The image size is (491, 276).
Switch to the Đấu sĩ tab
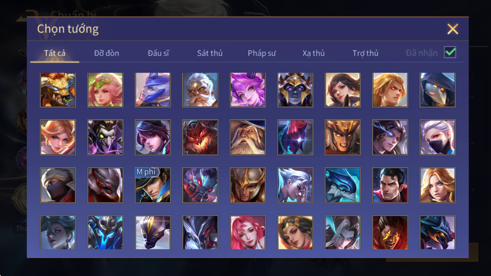158,53
